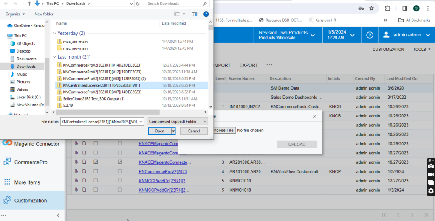Tick the first checkbox in the AR201000 row
The width and height of the screenshot is (435, 221).
96,162
